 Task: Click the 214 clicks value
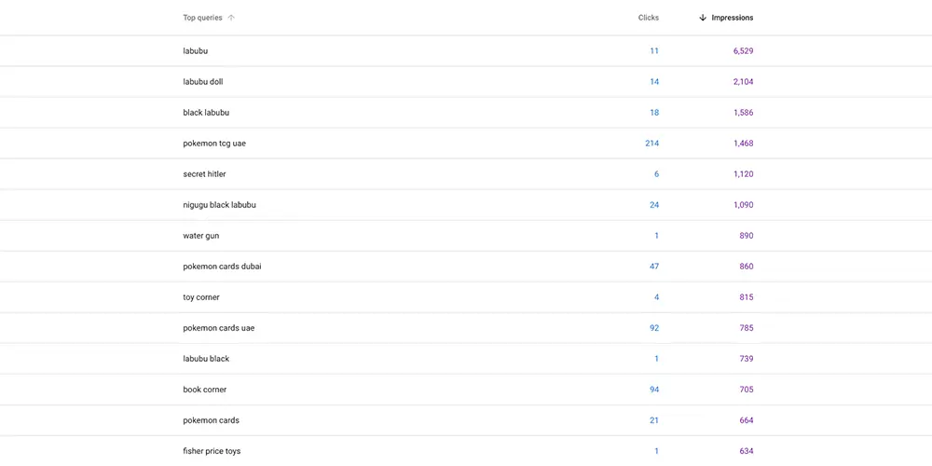651,144
